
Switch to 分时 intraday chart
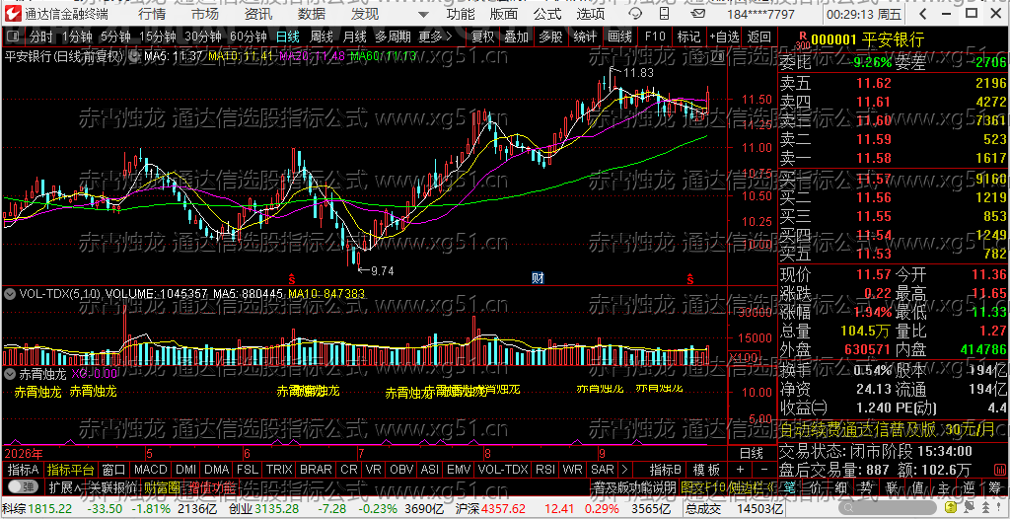point(40,37)
